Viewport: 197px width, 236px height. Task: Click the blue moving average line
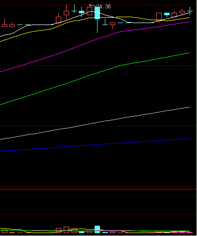95,145
